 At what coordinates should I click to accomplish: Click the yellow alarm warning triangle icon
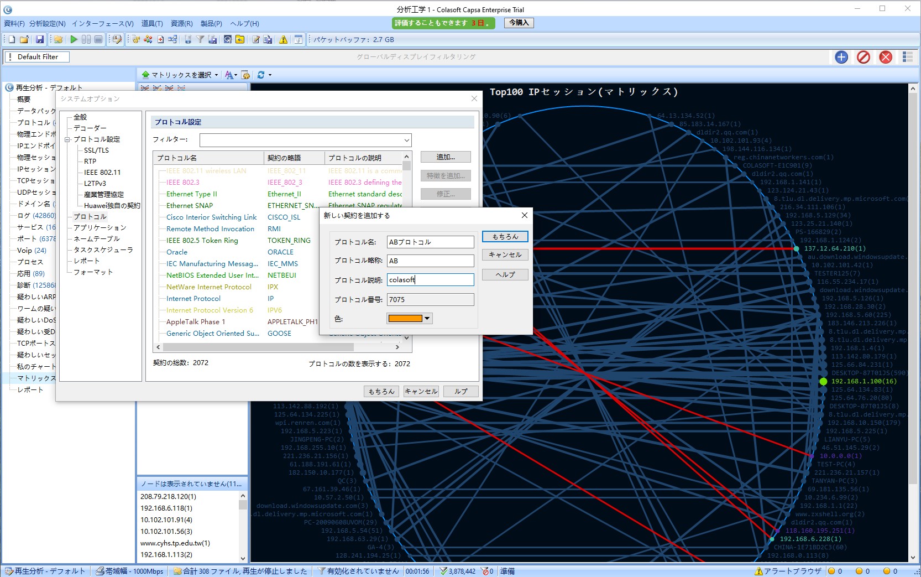click(x=284, y=39)
